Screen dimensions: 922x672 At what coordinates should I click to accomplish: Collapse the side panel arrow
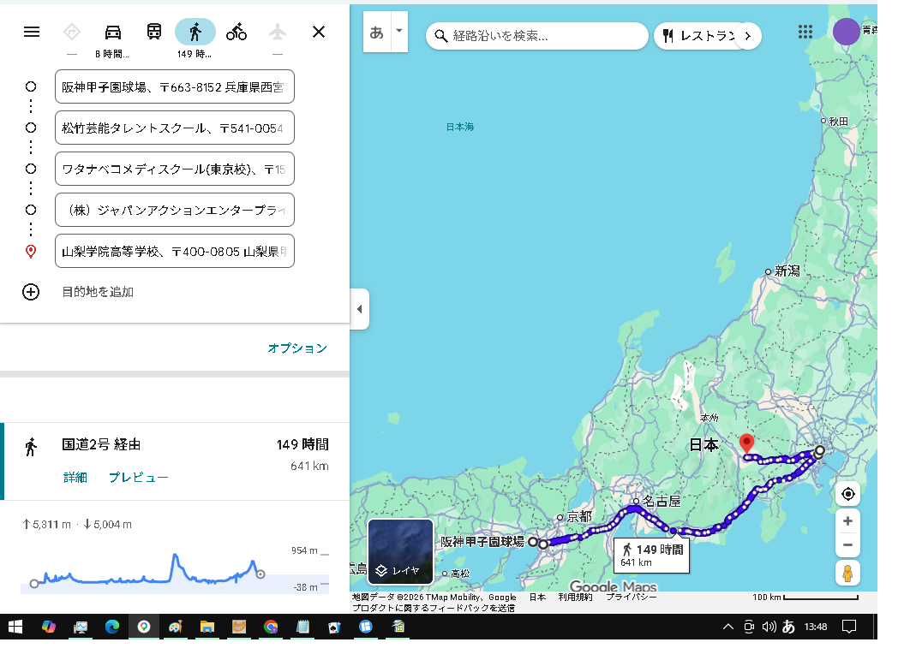360,309
